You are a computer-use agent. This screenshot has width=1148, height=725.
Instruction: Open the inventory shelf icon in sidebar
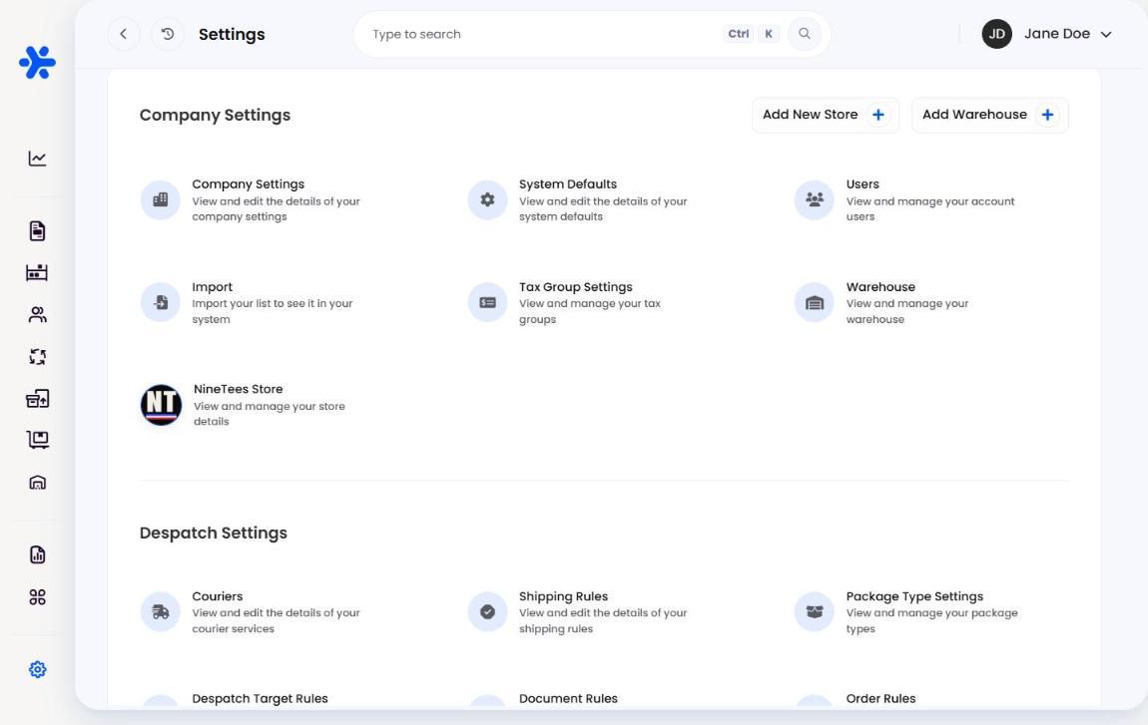pos(37,273)
